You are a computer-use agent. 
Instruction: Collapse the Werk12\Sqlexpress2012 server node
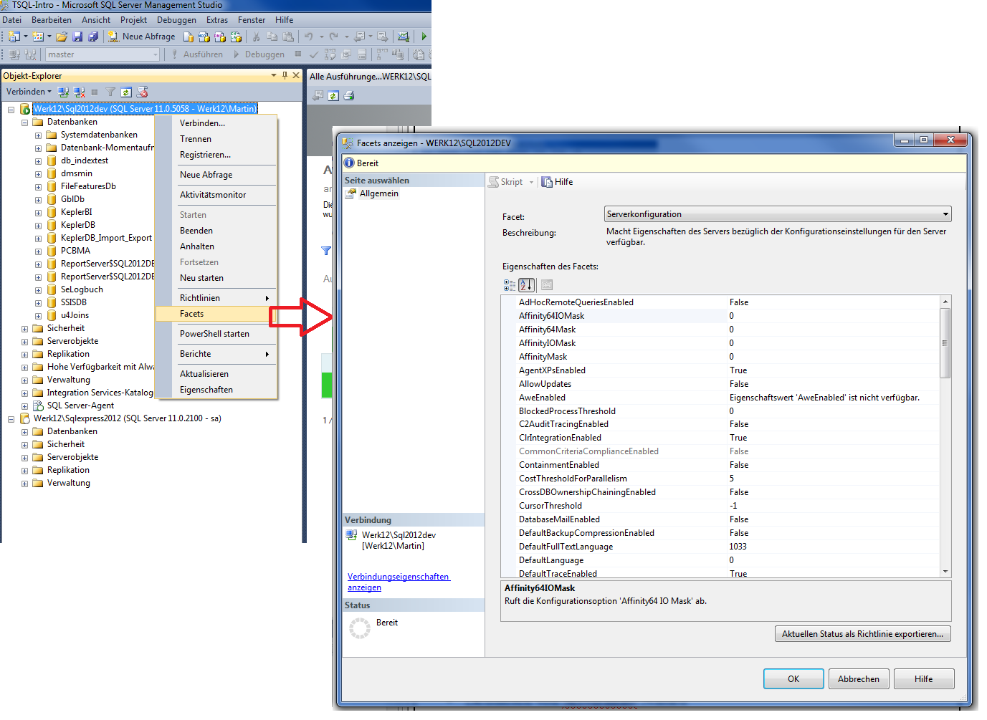tap(11, 419)
